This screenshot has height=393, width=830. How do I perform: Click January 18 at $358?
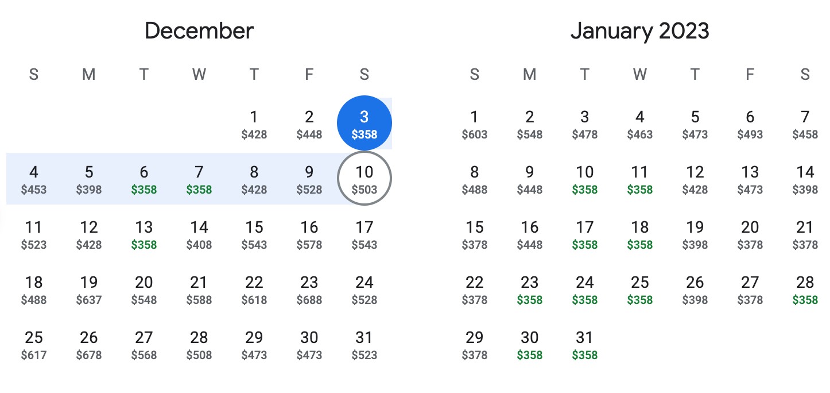tap(639, 234)
